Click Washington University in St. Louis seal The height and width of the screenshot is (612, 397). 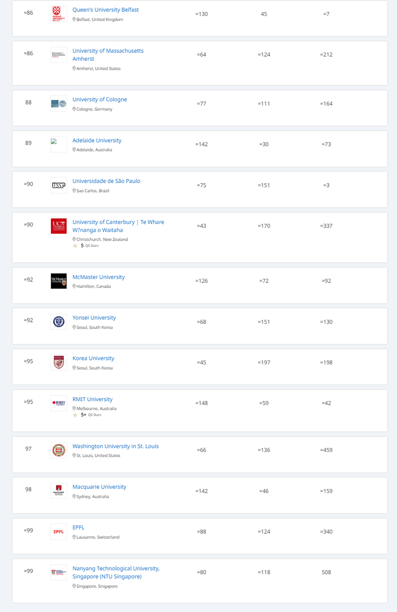(x=58, y=450)
